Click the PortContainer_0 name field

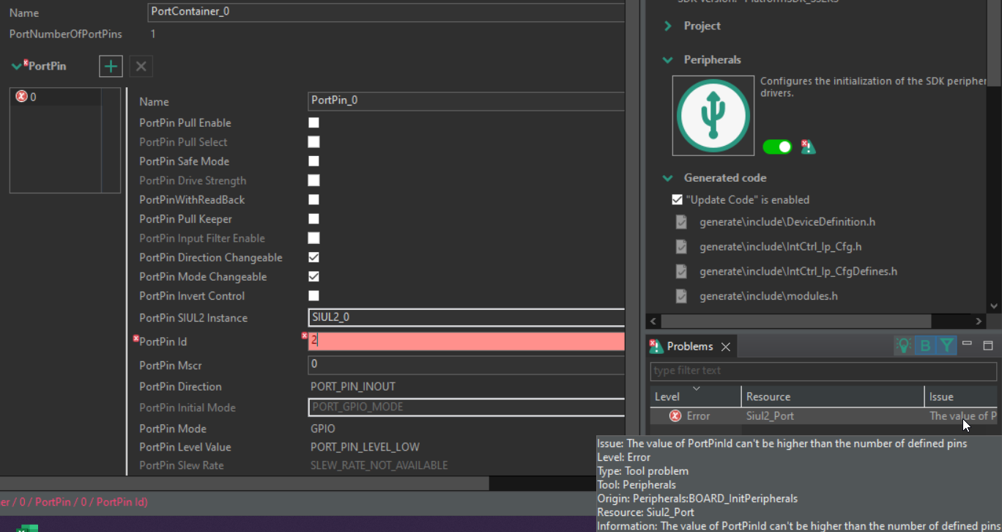pos(386,12)
